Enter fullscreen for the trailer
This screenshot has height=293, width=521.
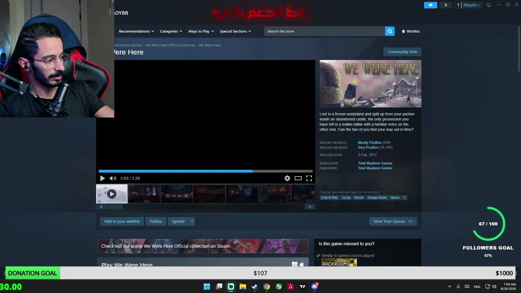(309, 178)
